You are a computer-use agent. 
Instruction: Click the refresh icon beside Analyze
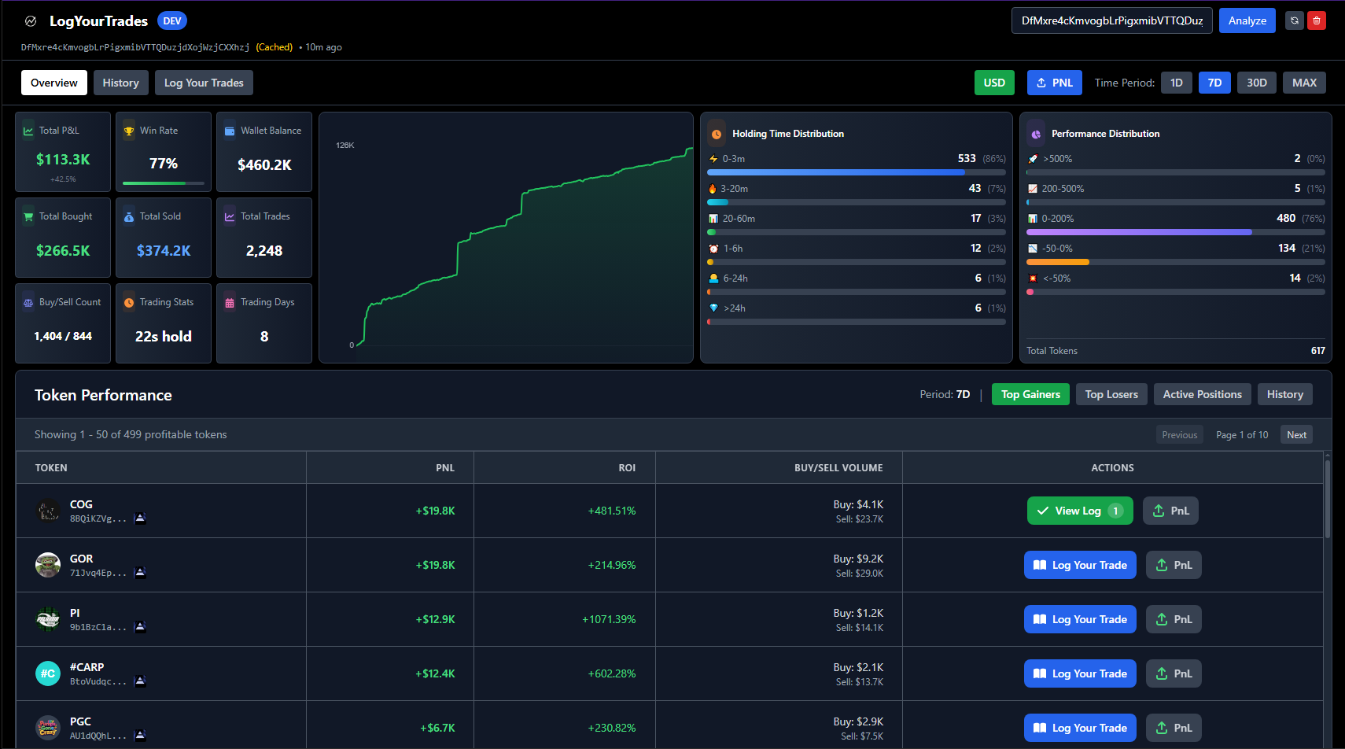[1294, 20]
